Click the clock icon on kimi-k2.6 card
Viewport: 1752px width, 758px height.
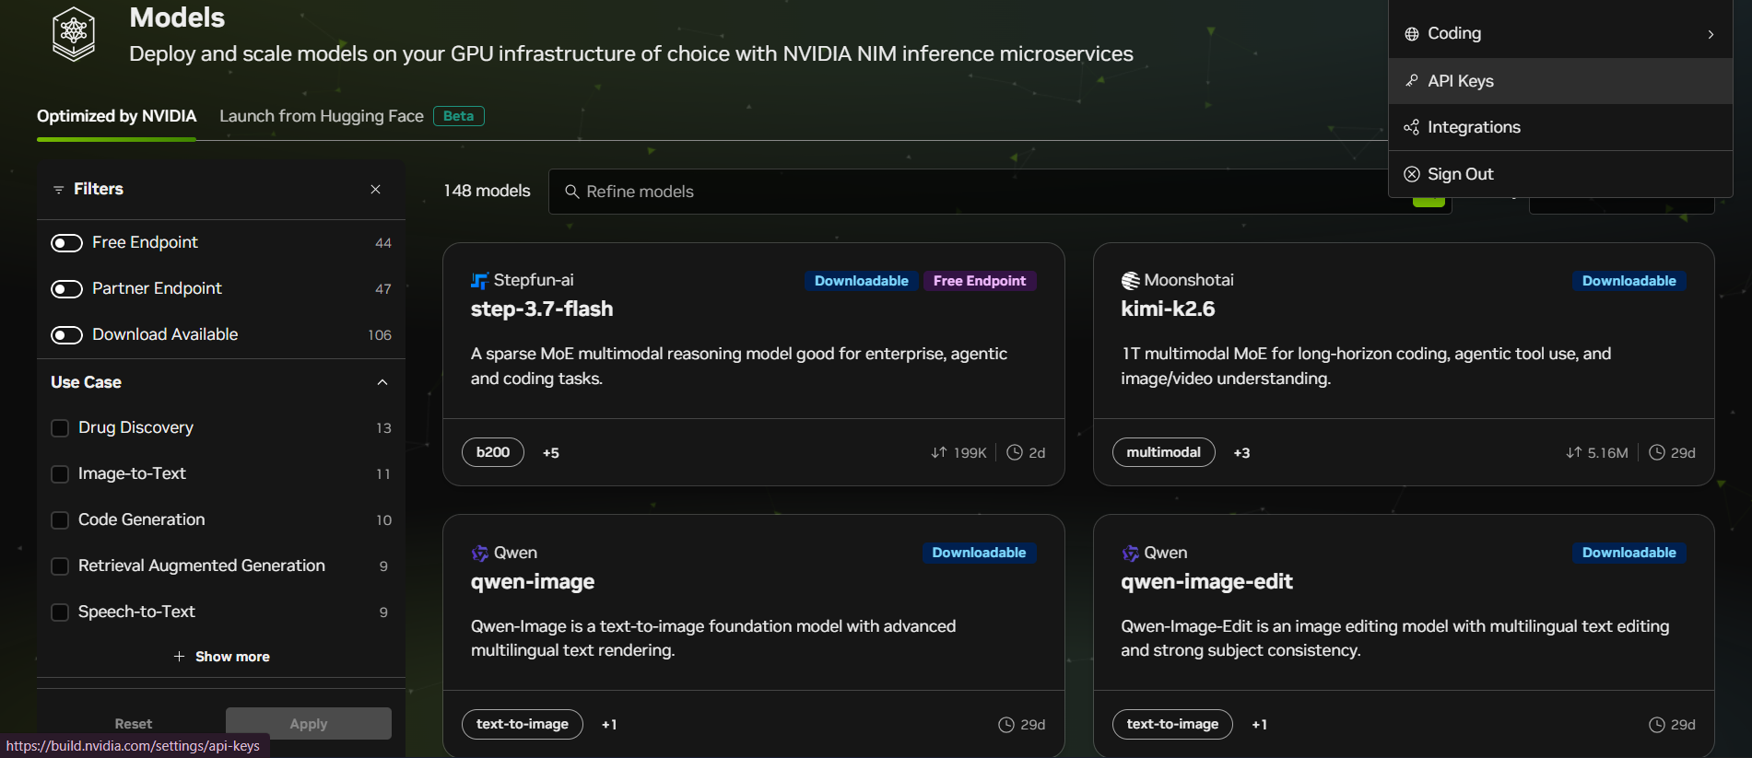(x=1656, y=452)
